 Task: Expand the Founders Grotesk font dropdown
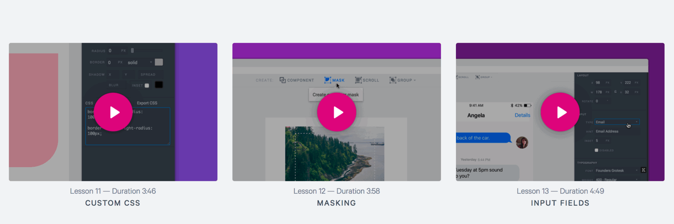click(x=617, y=171)
